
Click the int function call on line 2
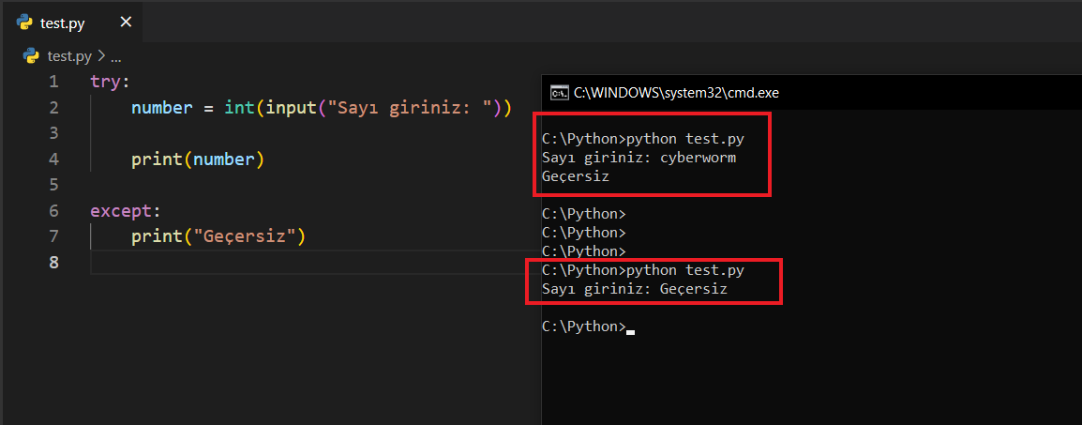click(239, 108)
